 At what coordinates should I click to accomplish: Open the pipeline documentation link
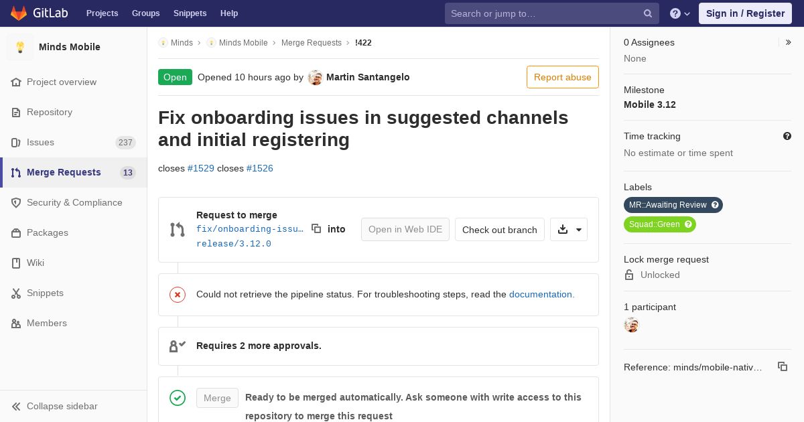[542, 294]
